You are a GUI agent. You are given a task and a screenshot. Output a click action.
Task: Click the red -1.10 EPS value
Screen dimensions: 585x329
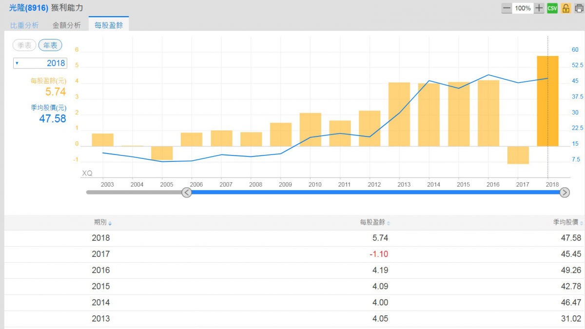click(x=379, y=254)
